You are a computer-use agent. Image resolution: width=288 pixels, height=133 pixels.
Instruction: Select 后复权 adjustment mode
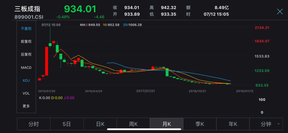click(26, 54)
